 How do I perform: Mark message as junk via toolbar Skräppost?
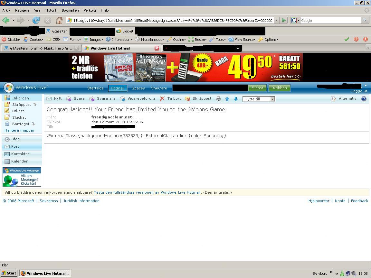[x=198, y=98]
